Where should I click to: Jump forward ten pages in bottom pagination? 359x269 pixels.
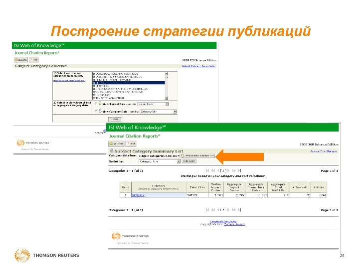234,210
